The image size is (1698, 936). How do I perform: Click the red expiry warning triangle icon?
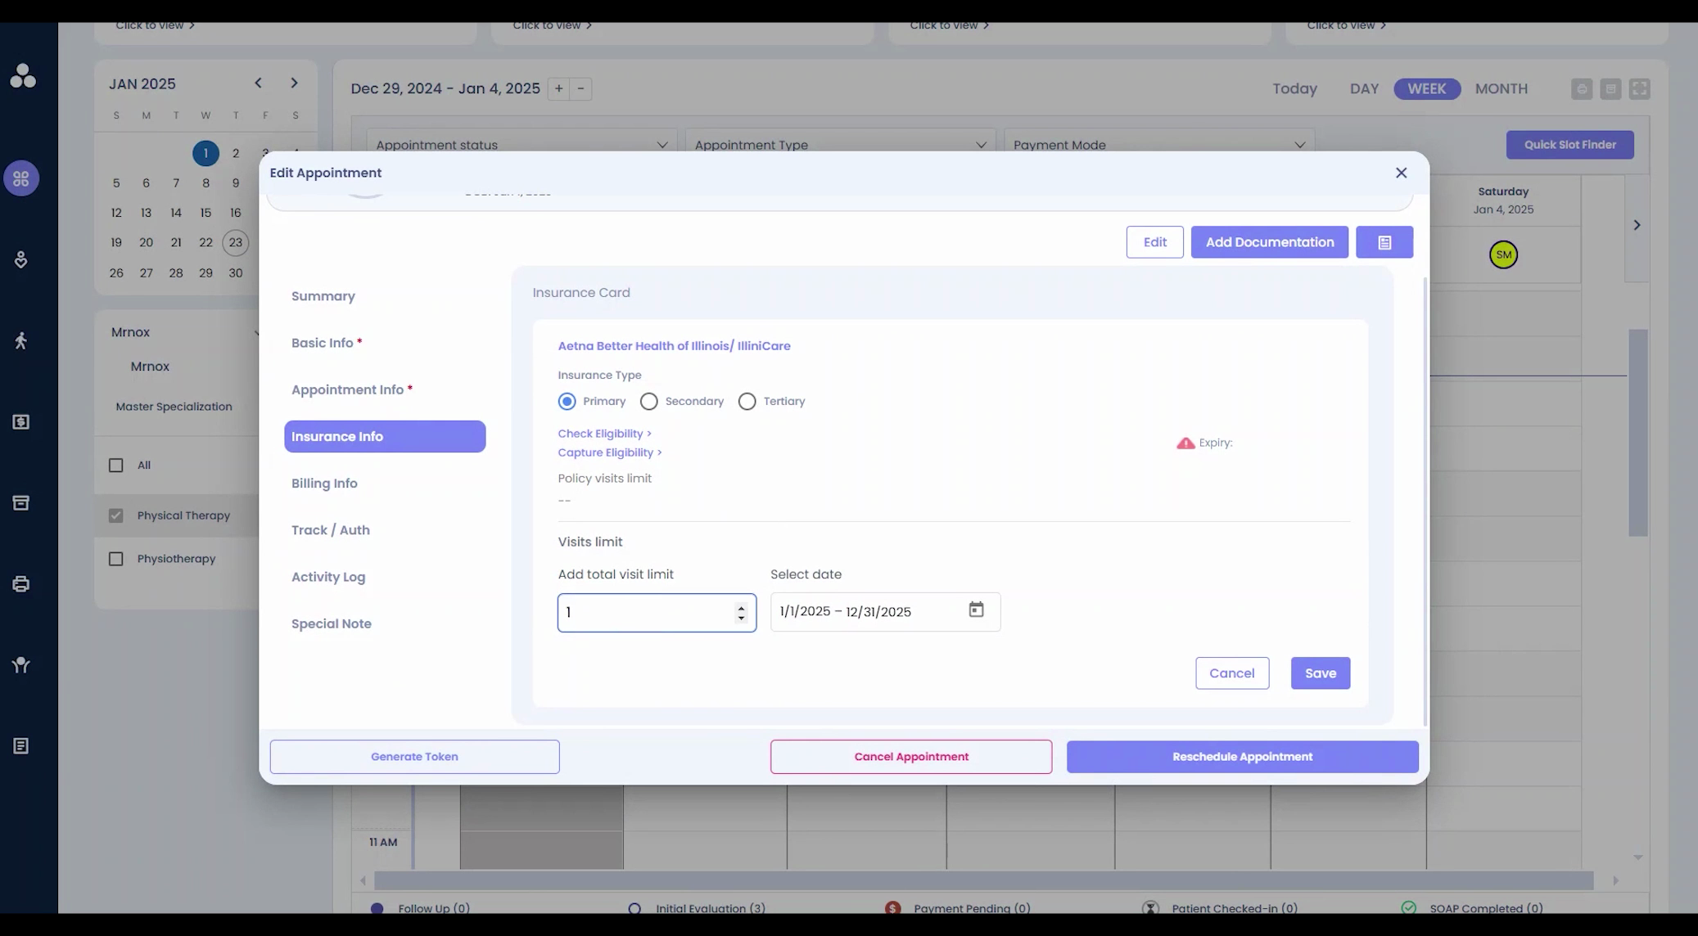coord(1185,443)
